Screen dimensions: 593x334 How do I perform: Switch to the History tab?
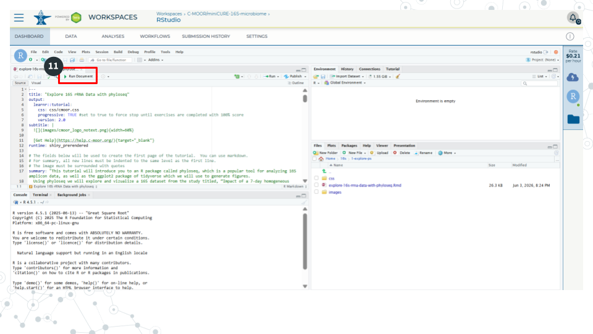coord(347,69)
